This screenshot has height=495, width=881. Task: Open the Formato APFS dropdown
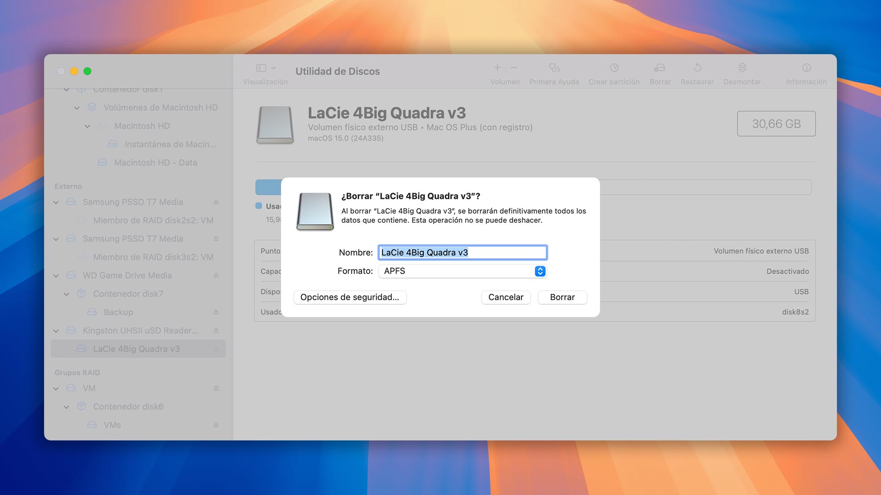tap(463, 271)
